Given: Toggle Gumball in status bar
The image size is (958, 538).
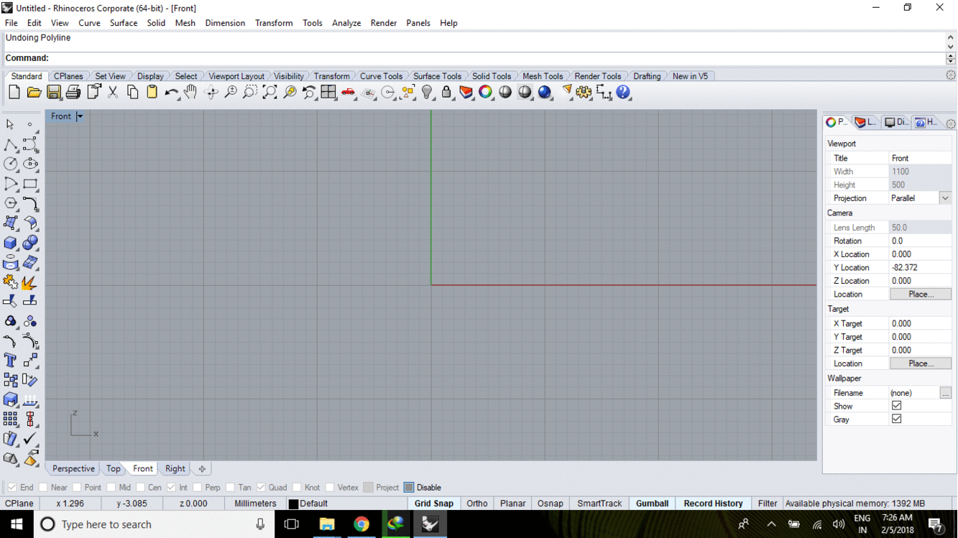Looking at the screenshot, I should tap(652, 504).
